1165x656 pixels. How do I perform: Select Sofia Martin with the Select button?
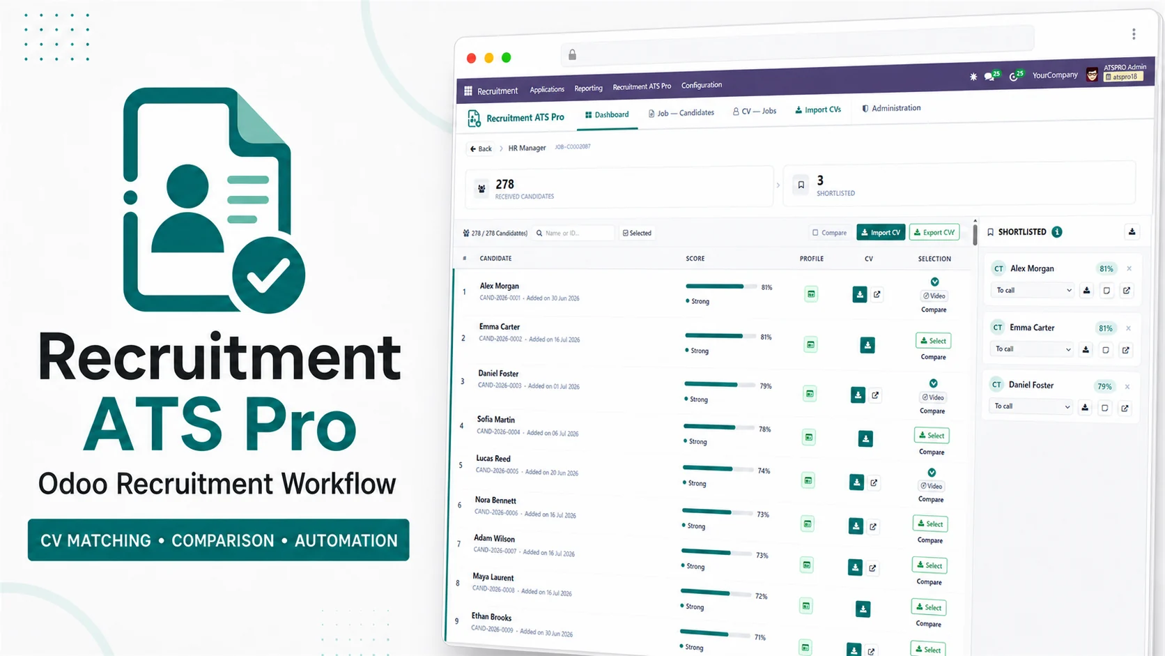click(932, 436)
